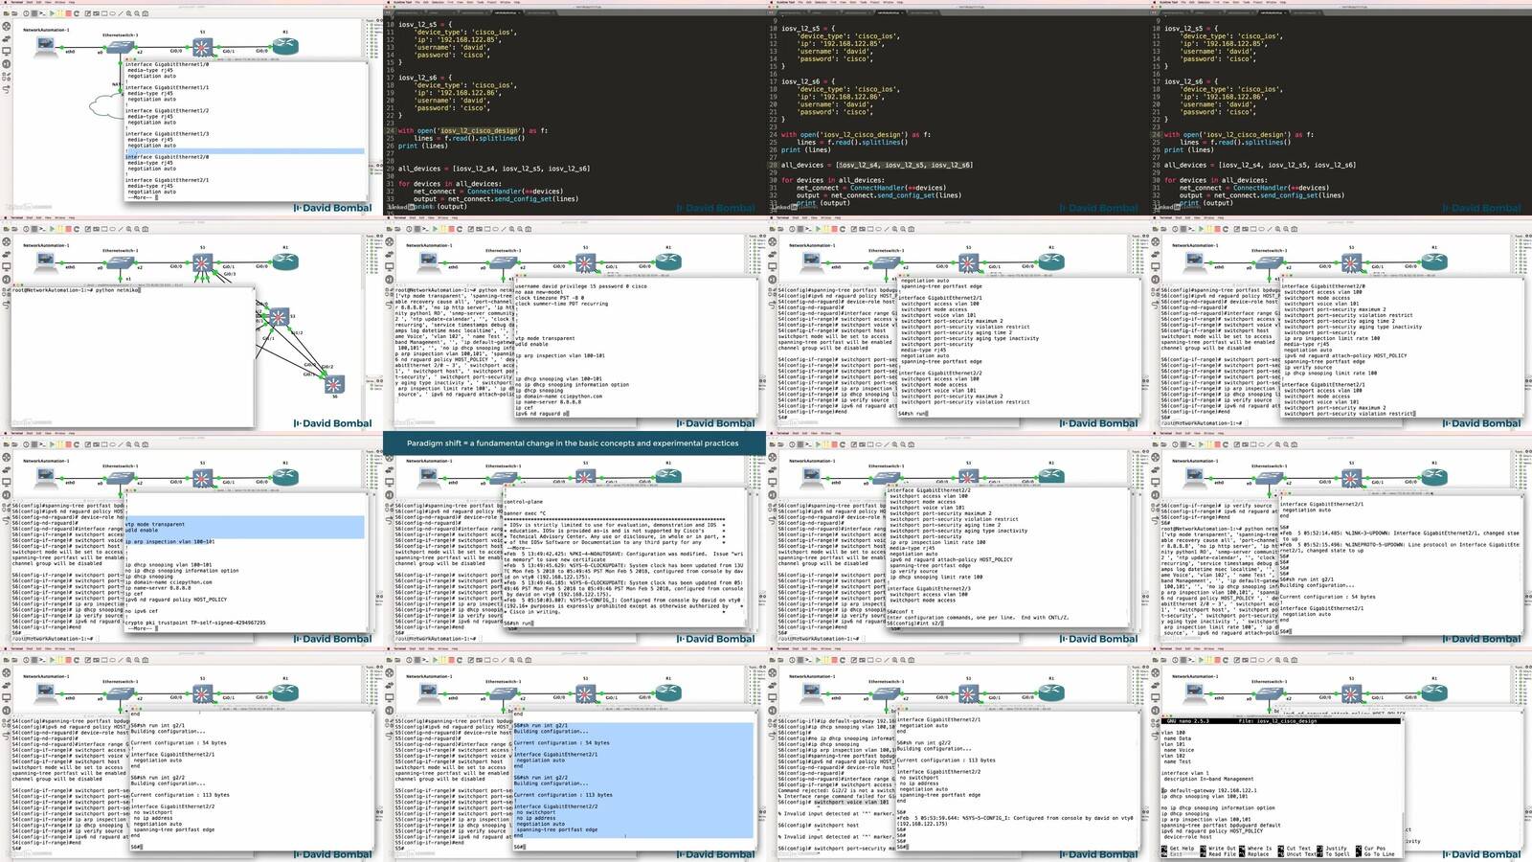Click 'File: iosv_l2_cisco_design' in nano header

pyautogui.click(x=1277, y=721)
